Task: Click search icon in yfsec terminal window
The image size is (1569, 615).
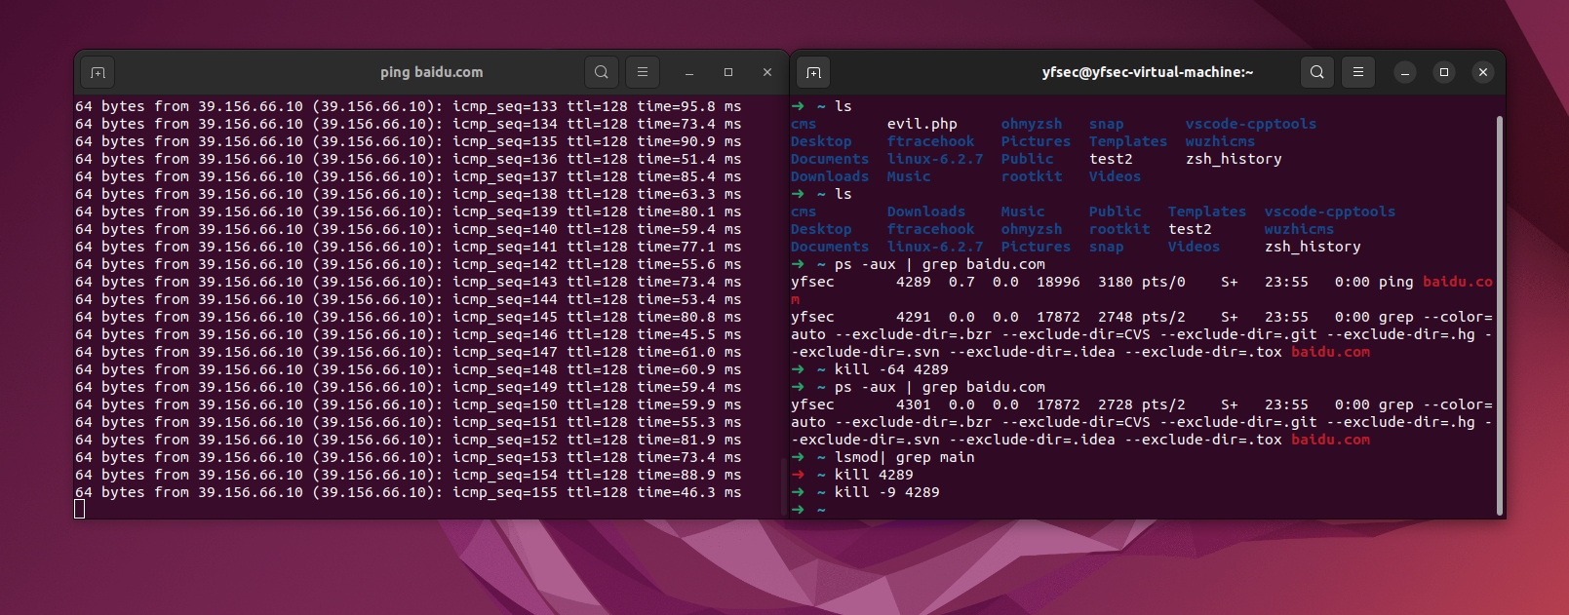Action: 1317,72
